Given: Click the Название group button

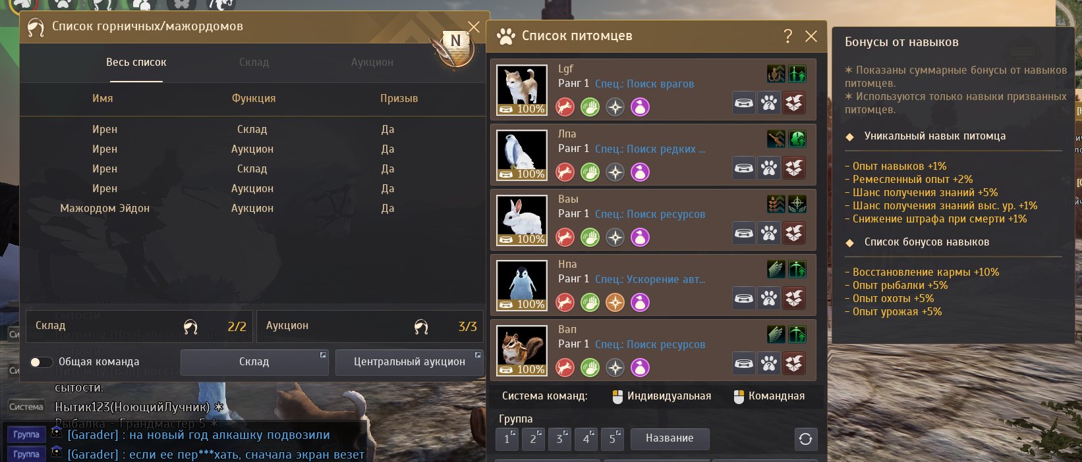Looking at the screenshot, I should 669,439.
